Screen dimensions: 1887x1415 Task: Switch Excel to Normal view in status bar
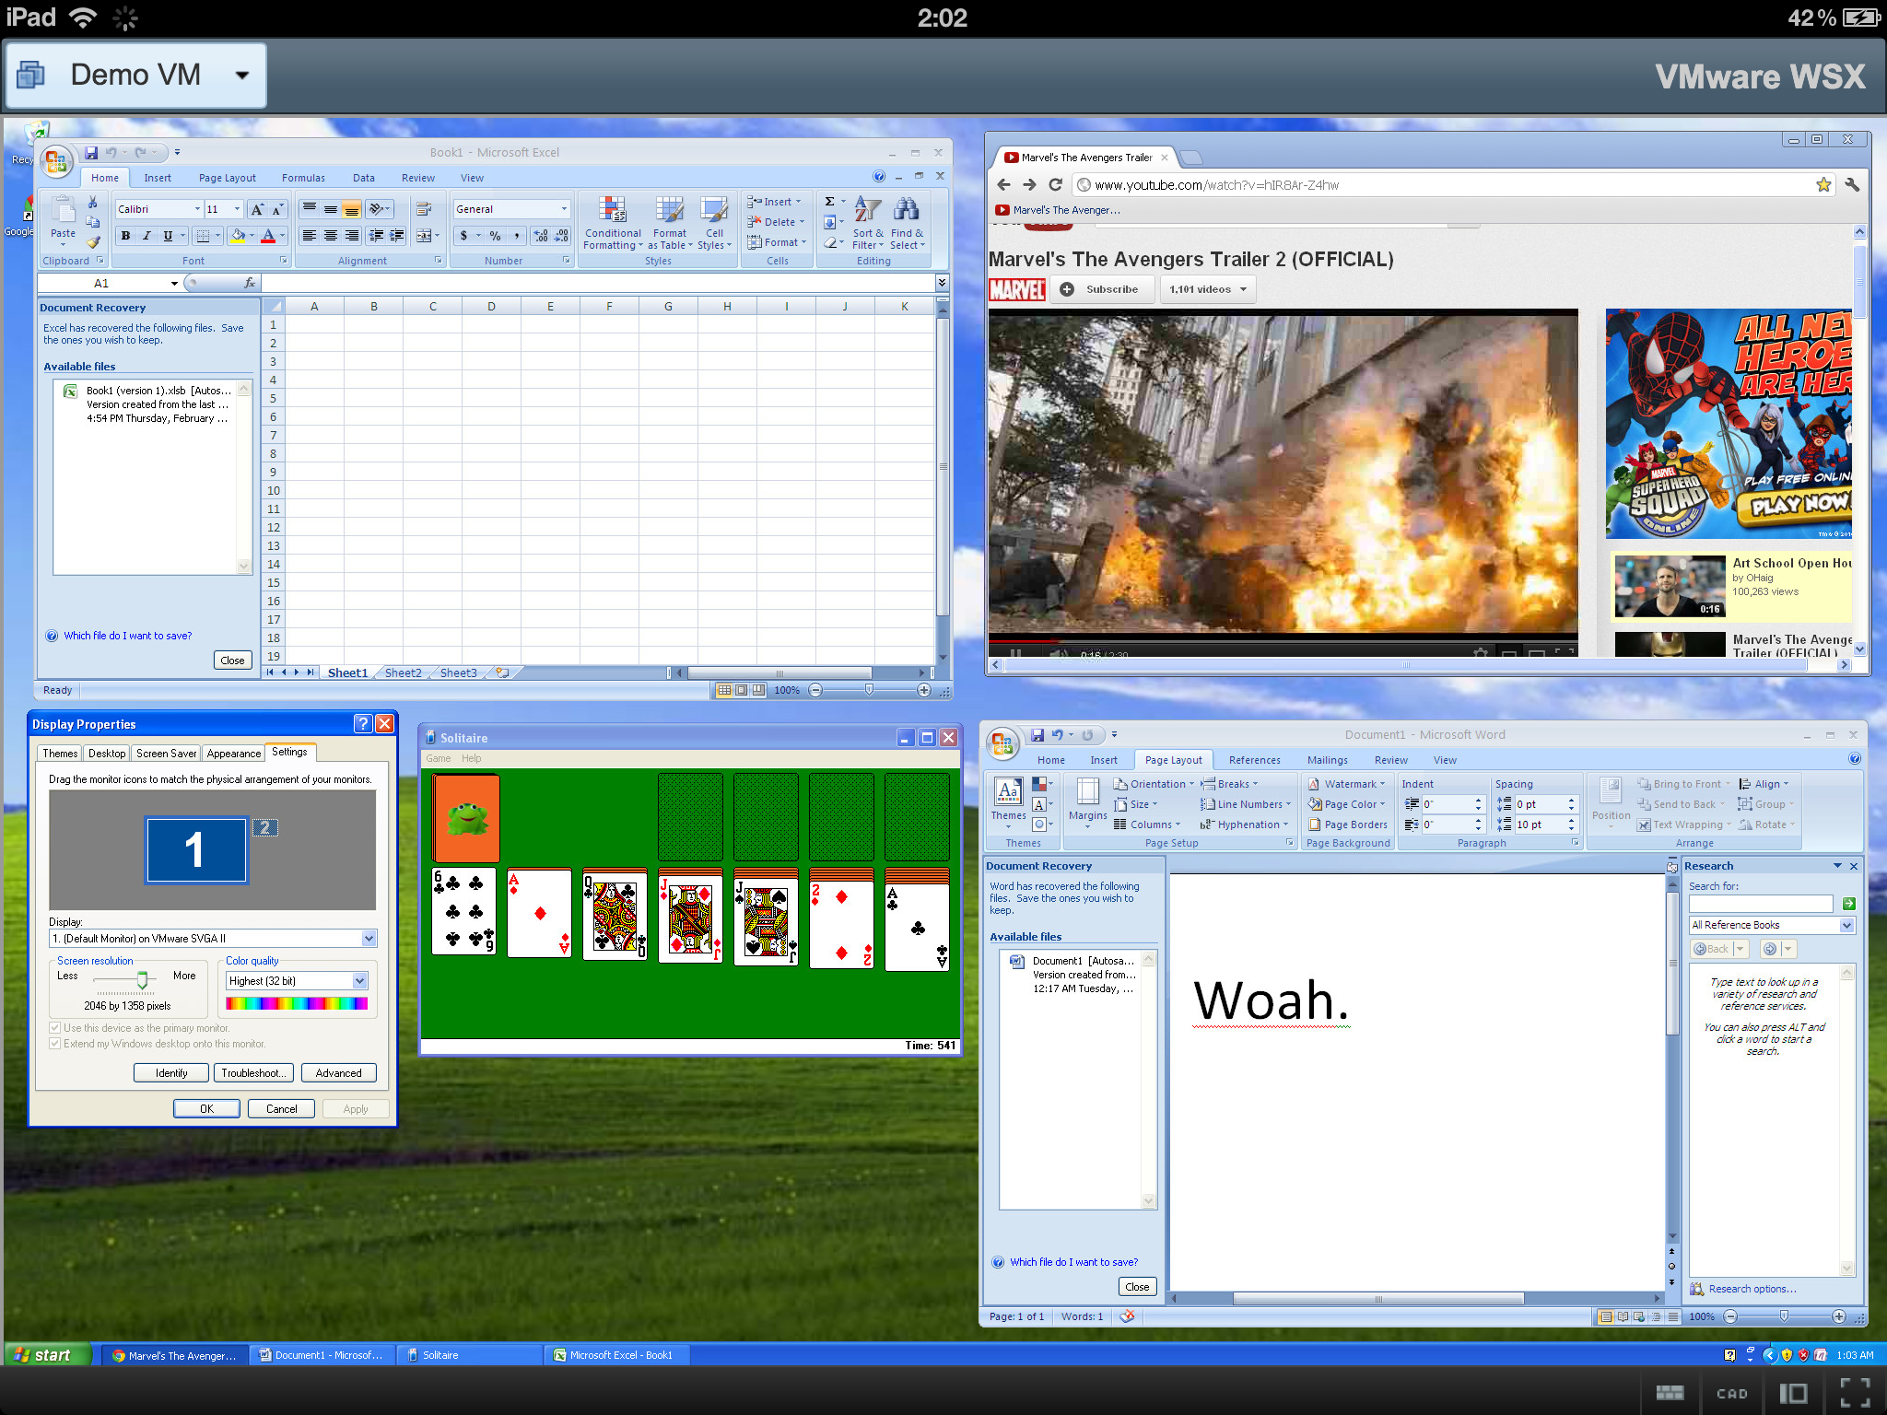(724, 690)
